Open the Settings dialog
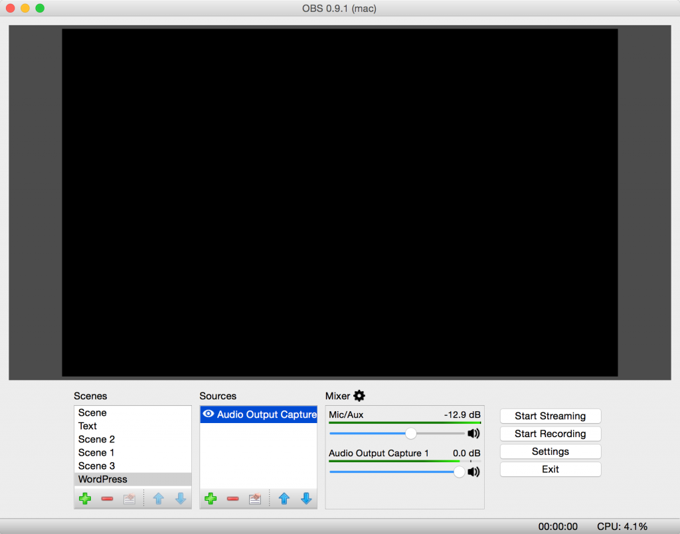This screenshot has height=534, width=680. click(x=551, y=452)
